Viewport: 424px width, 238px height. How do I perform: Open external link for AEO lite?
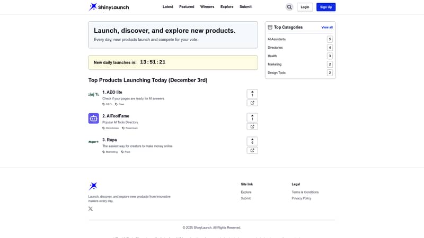[252, 103]
